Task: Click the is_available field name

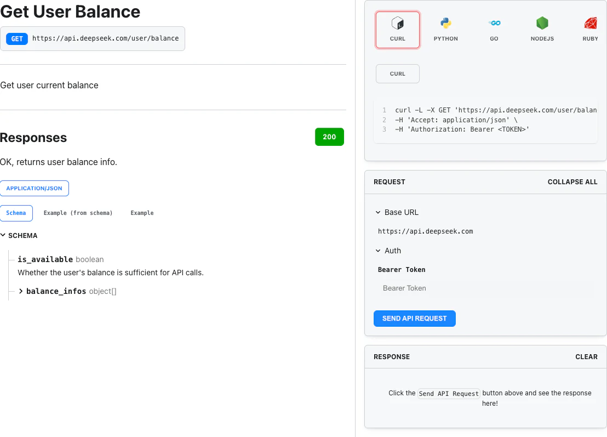Action: tap(45, 259)
